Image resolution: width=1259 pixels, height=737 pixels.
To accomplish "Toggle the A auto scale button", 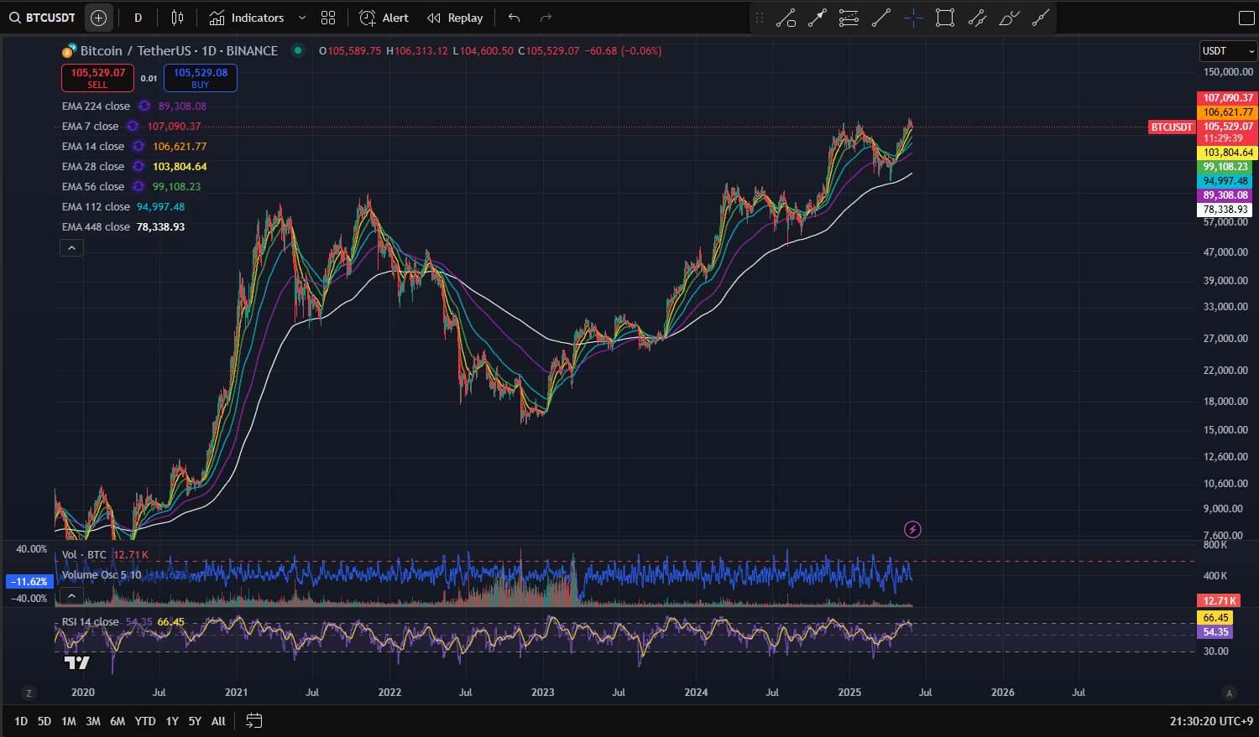I will [x=1230, y=693].
